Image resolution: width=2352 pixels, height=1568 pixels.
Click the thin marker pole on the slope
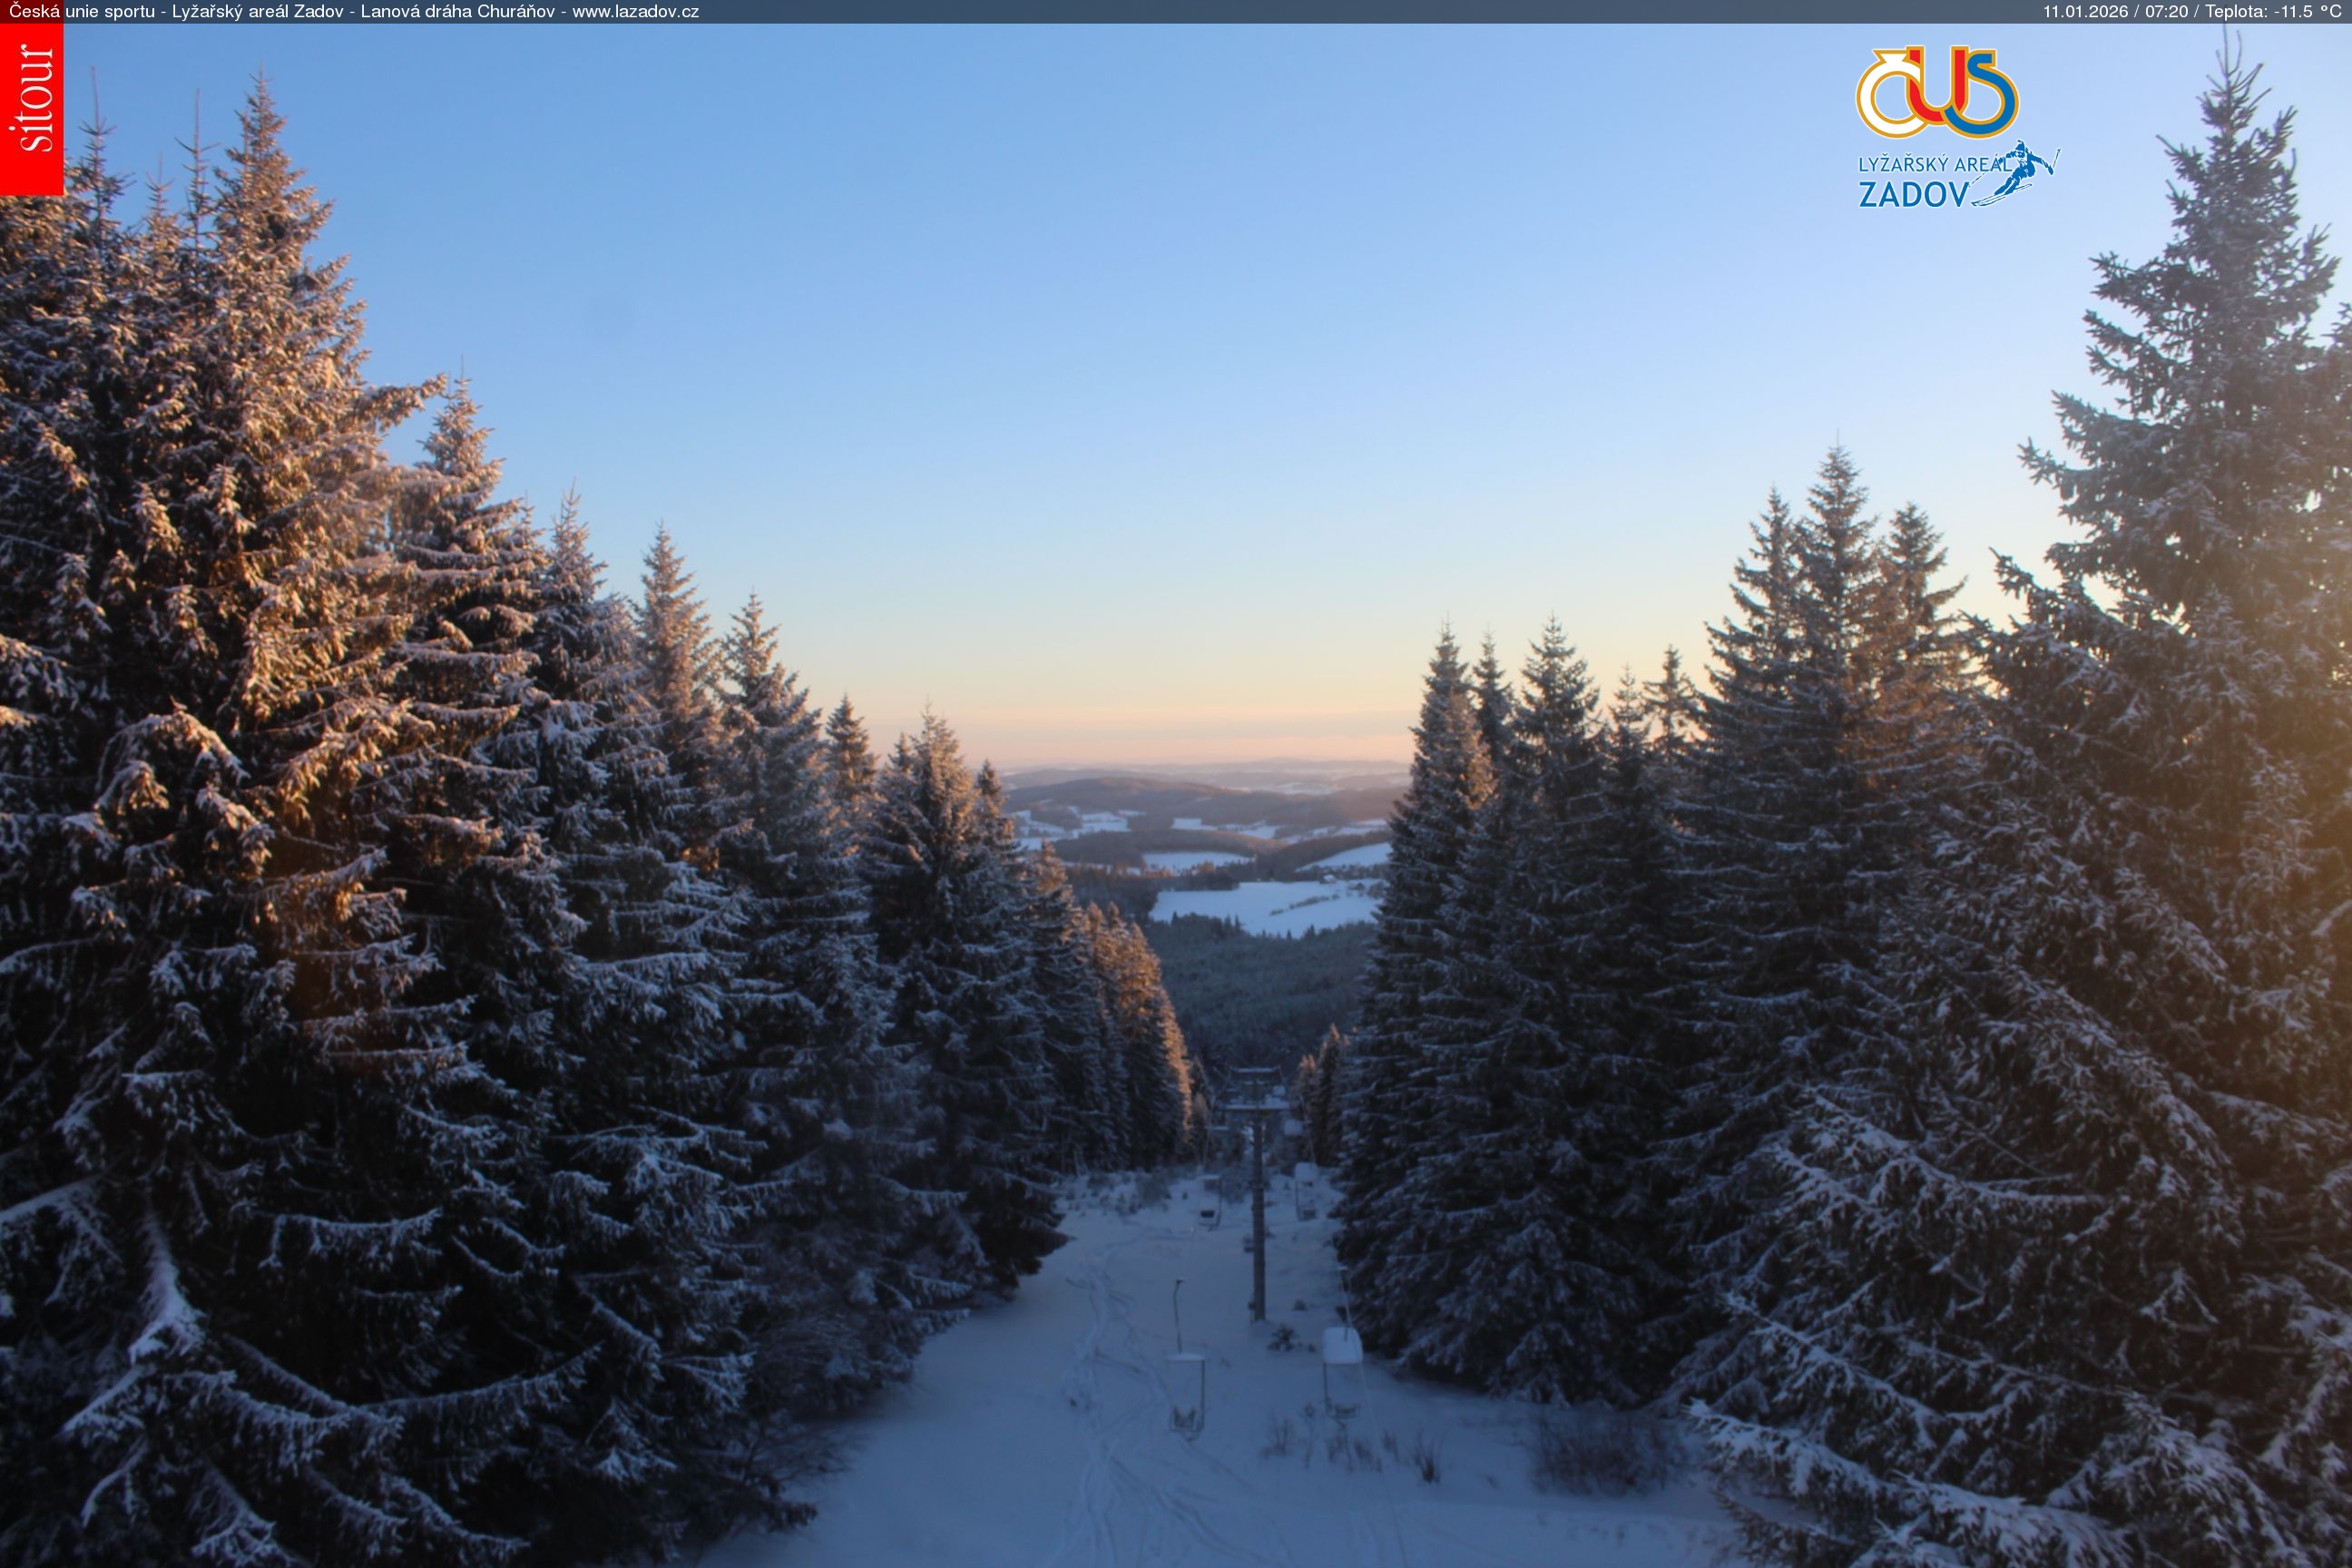tap(1178, 1313)
